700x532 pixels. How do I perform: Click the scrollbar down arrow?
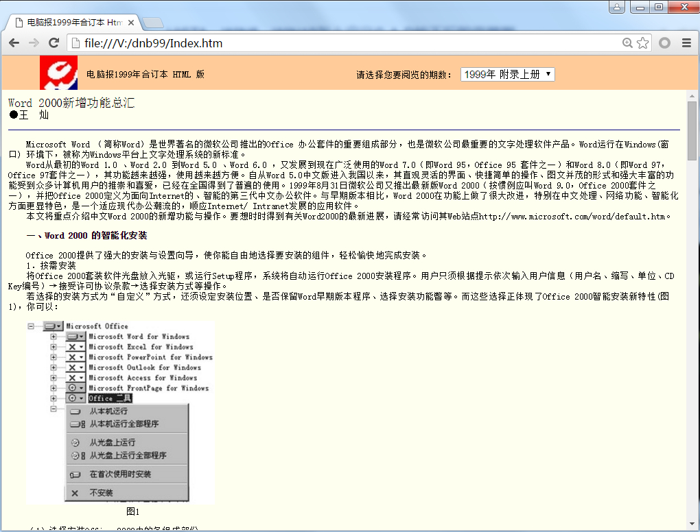coord(692,524)
